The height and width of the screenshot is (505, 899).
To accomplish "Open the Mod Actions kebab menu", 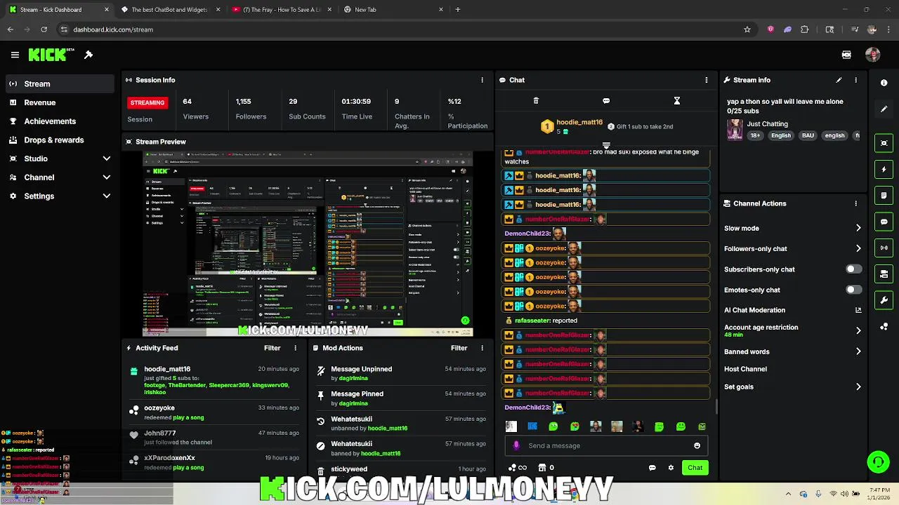I will coord(482,348).
